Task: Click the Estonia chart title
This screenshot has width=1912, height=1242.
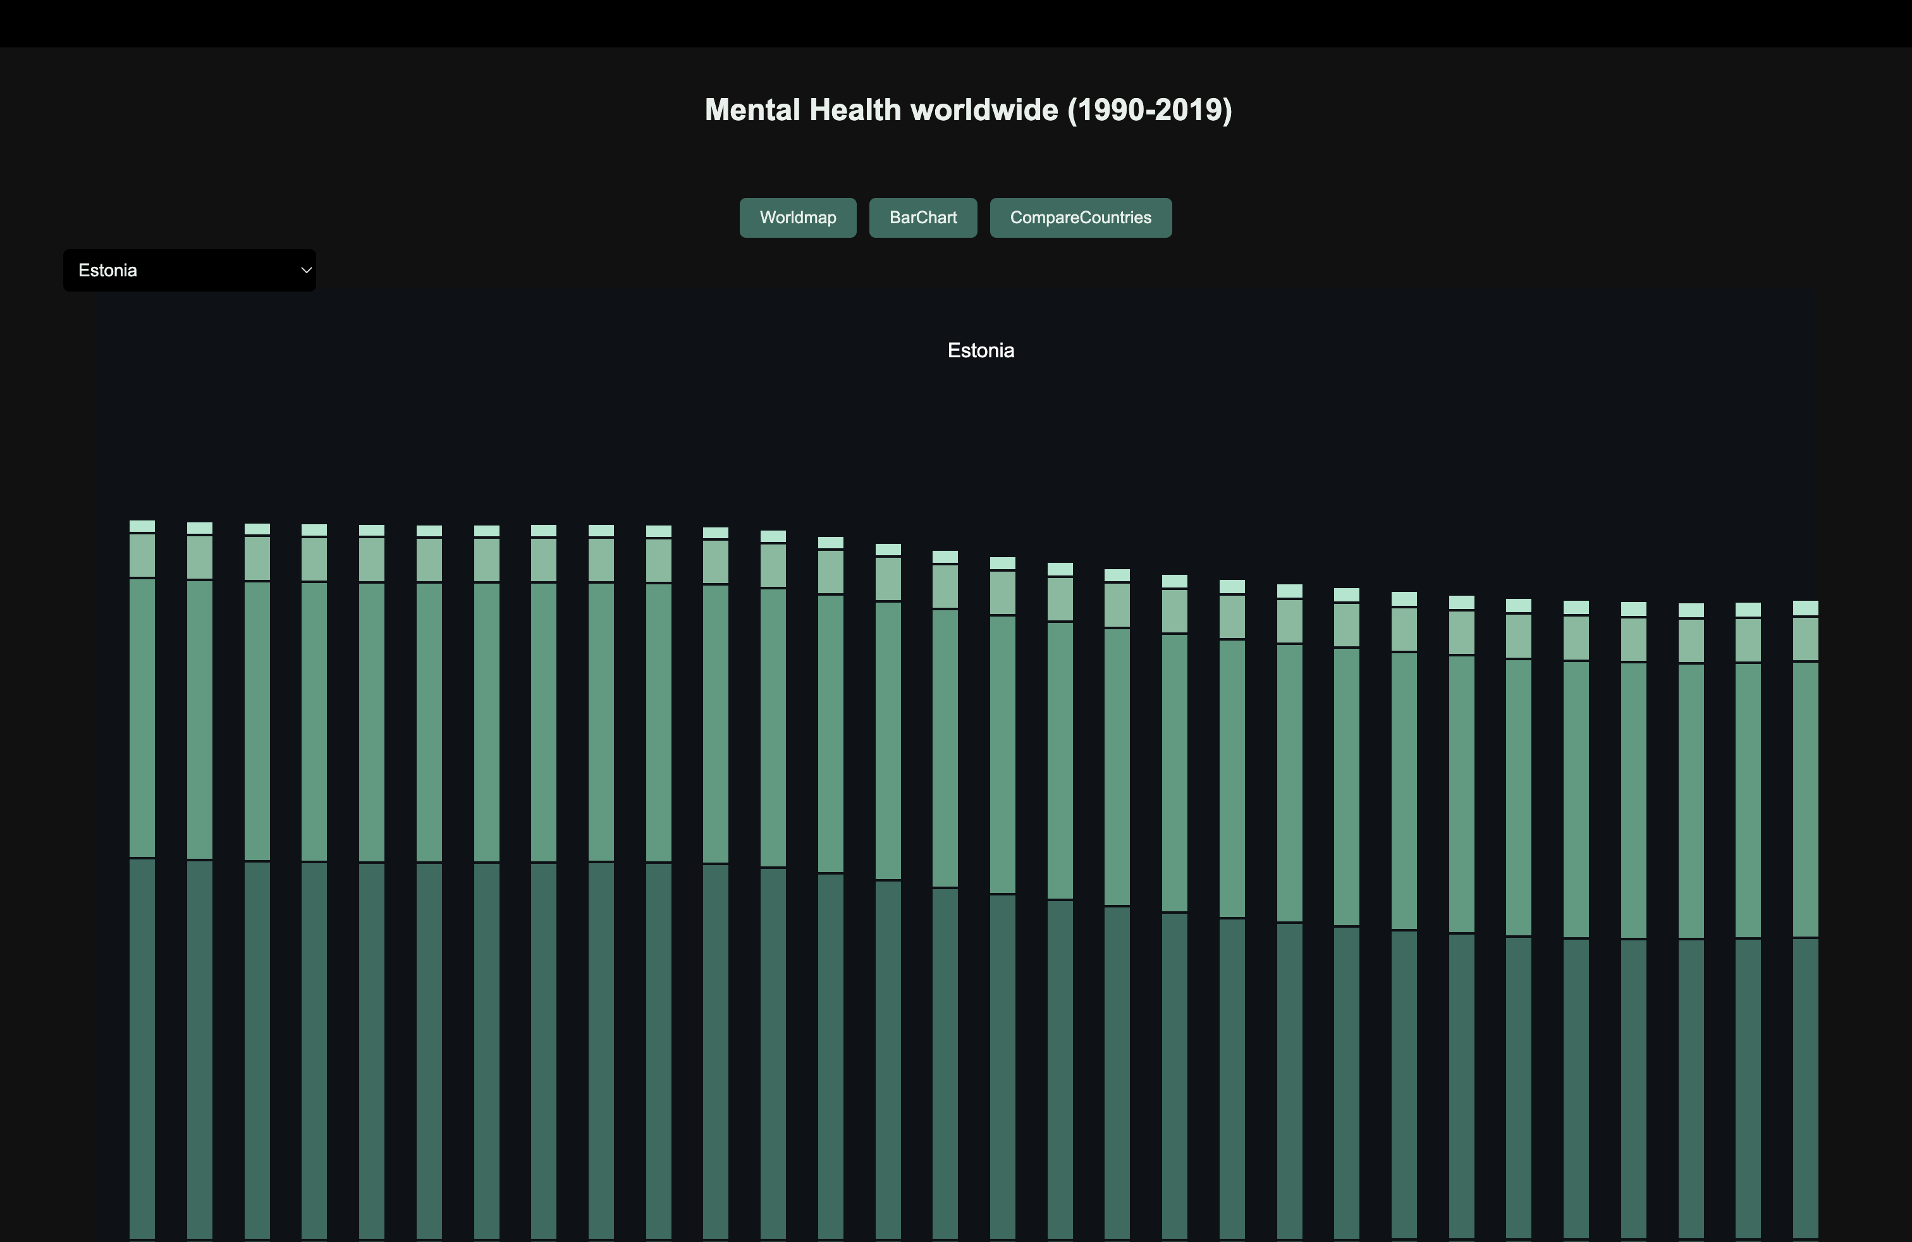Action: pyautogui.click(x=981, y=350)
